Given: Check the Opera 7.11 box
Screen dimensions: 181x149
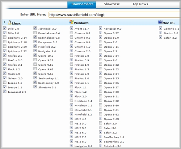Looking at the screenshot, I should 101,46.
